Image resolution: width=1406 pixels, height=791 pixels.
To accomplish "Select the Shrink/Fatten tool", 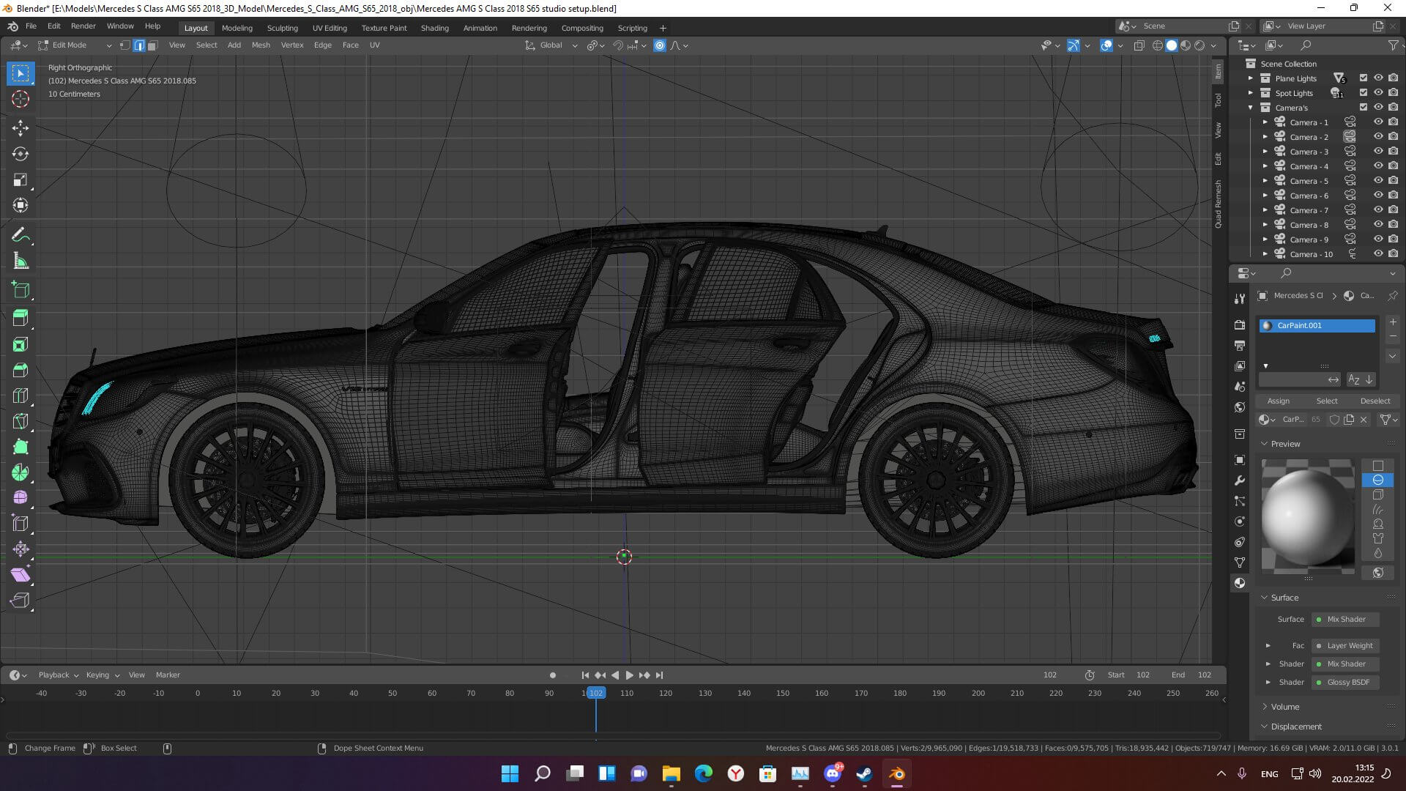I will pos(21,549).
